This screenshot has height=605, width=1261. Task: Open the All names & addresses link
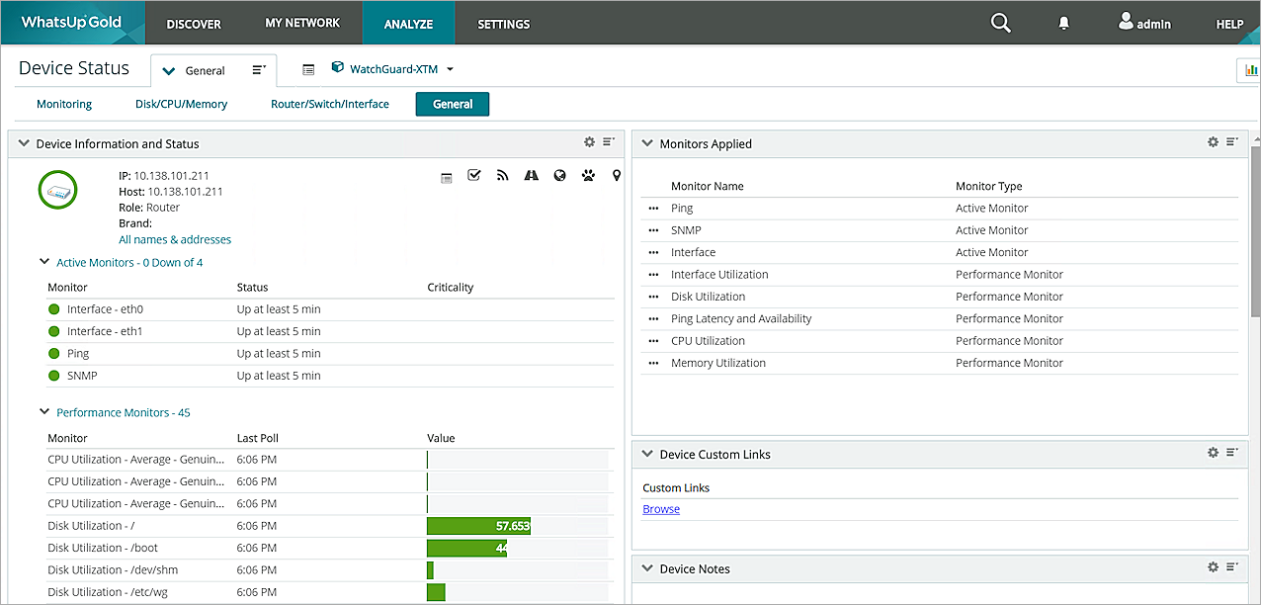tap(175, 239)
